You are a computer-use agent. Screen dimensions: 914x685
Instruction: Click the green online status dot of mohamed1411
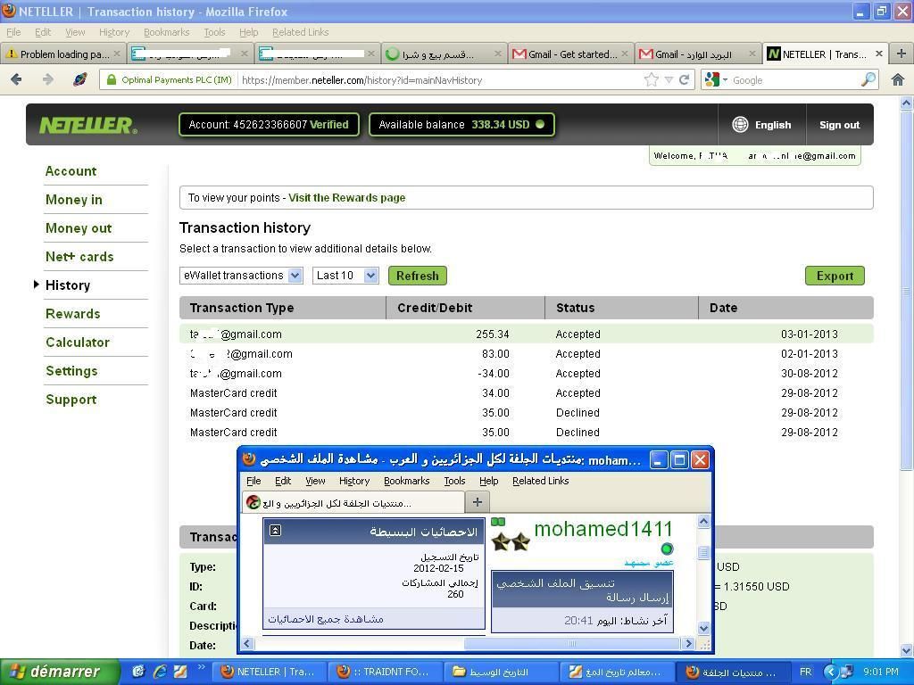tap(667, 549)
